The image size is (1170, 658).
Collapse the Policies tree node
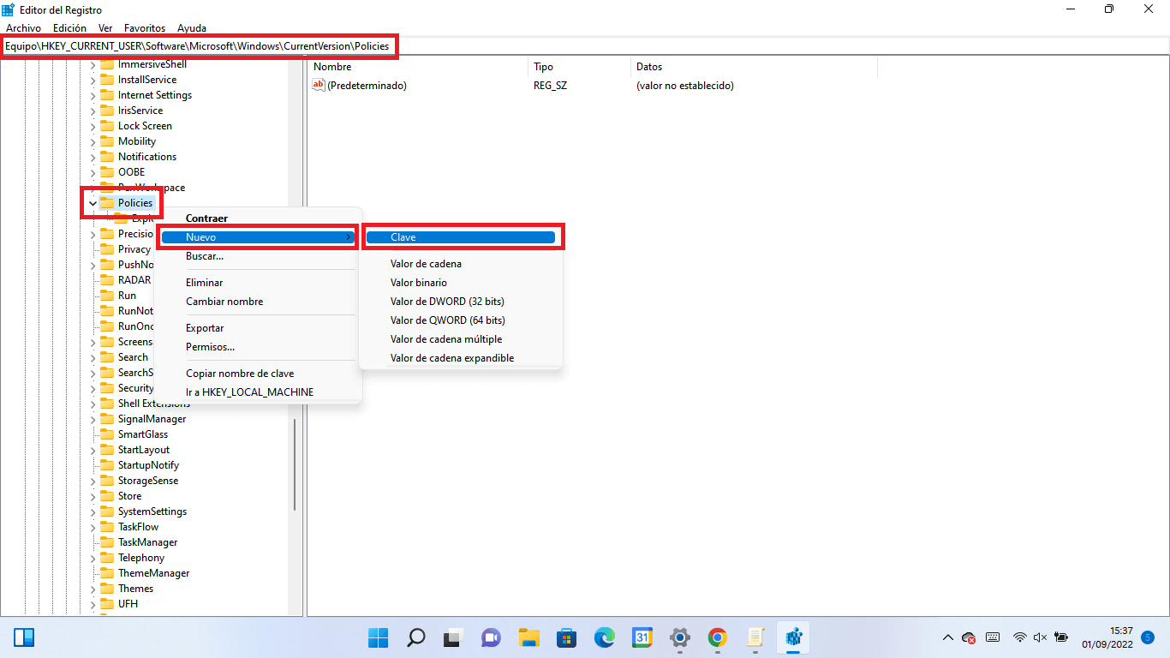pos(93,203)
